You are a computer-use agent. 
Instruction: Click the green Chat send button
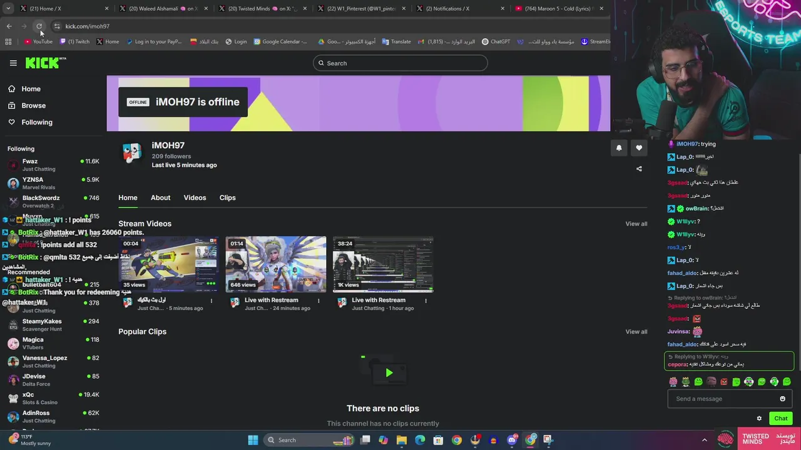point(781,419)
